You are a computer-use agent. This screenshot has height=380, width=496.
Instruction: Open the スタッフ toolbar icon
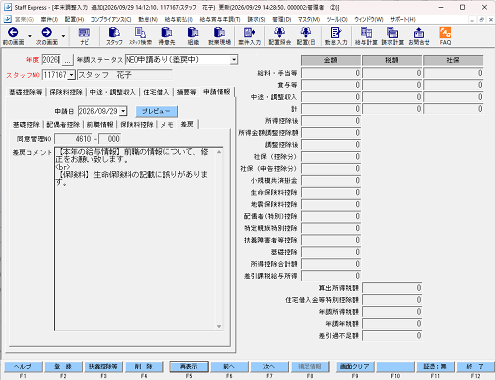point(114,36)
